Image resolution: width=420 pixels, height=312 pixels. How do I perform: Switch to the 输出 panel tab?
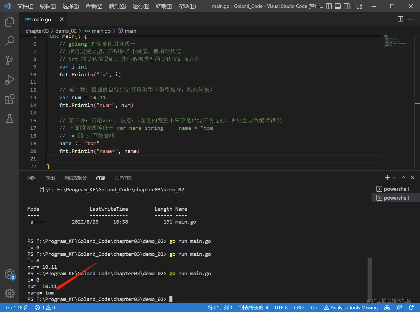(50, 178)
